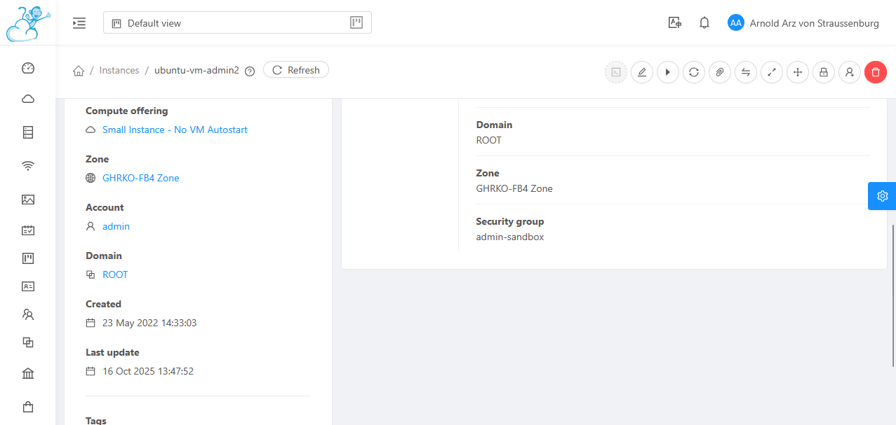Open the Network section (wifi icon)

tap(27, 166)
